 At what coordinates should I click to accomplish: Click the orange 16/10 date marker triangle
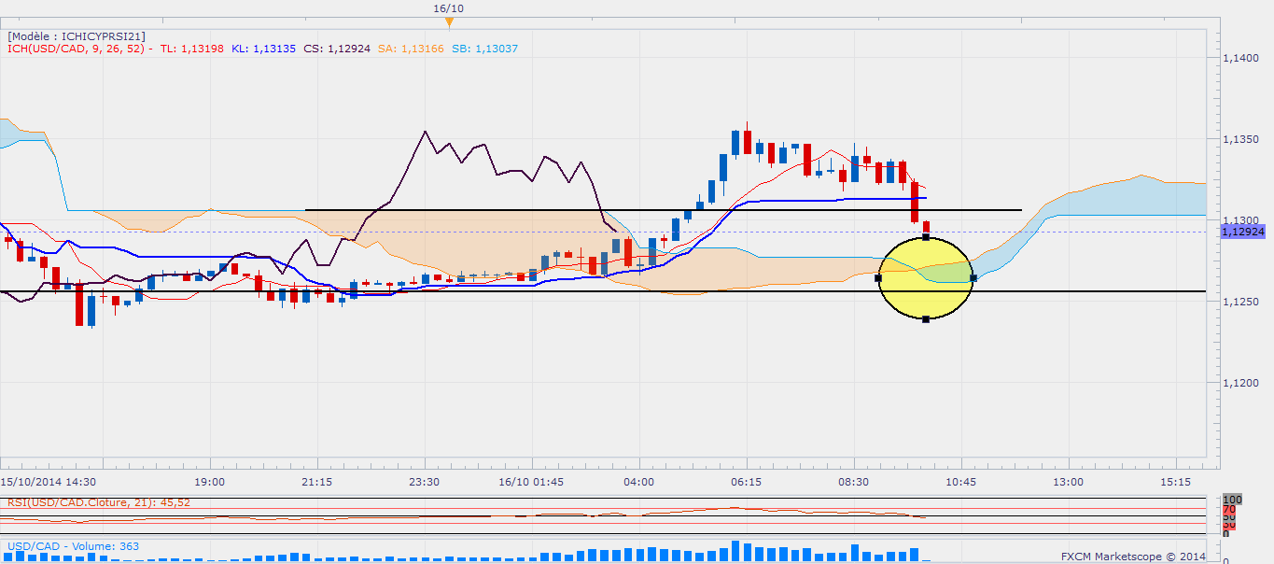[x=449, y=21]
